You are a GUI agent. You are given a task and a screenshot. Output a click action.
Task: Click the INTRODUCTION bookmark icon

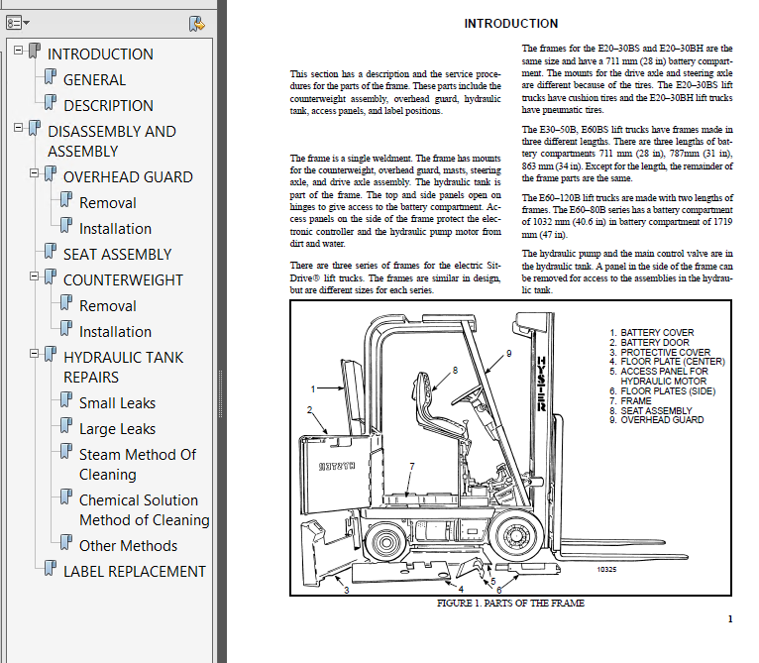tap(35, 51)
